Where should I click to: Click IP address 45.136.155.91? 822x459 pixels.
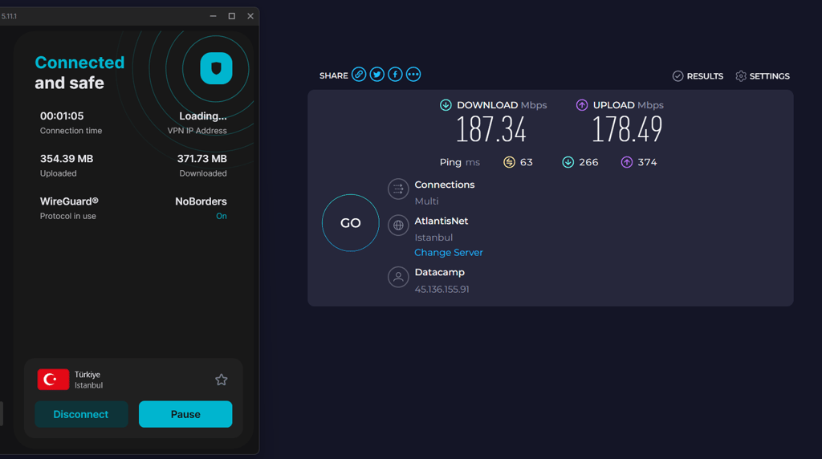coord(442,289)
